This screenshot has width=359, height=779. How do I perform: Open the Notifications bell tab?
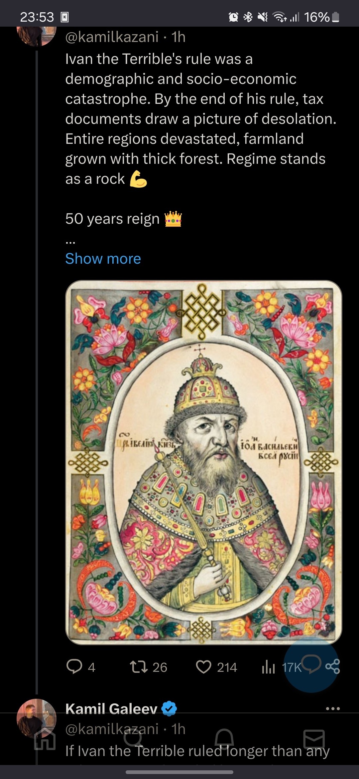point(224,739)
